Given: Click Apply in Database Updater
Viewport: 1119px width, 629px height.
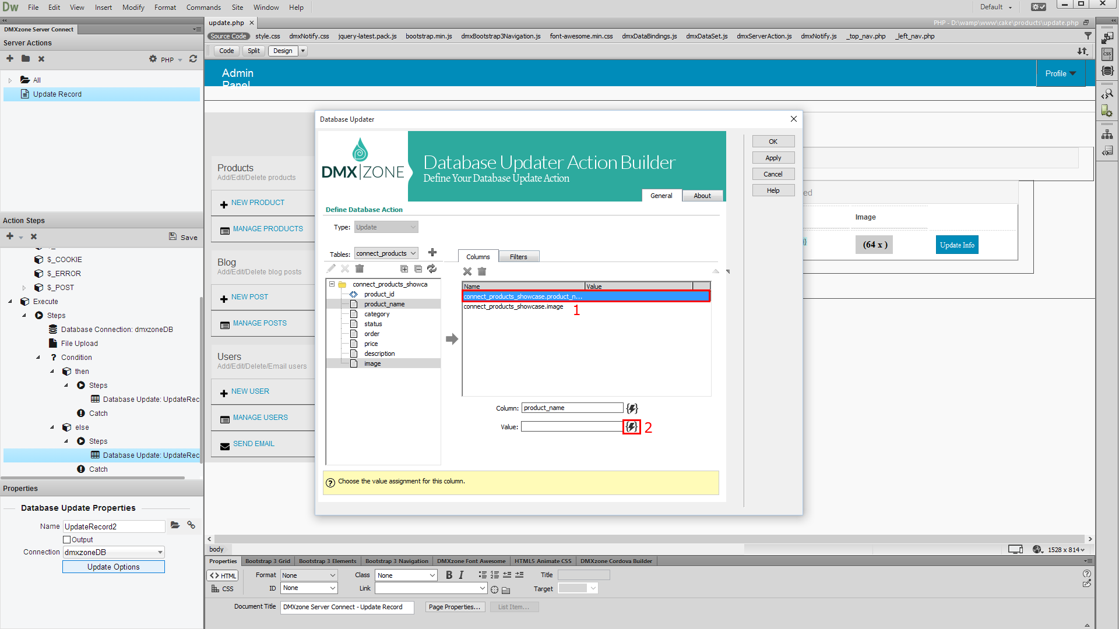Looking at the screenshot, I should [773, 158].
